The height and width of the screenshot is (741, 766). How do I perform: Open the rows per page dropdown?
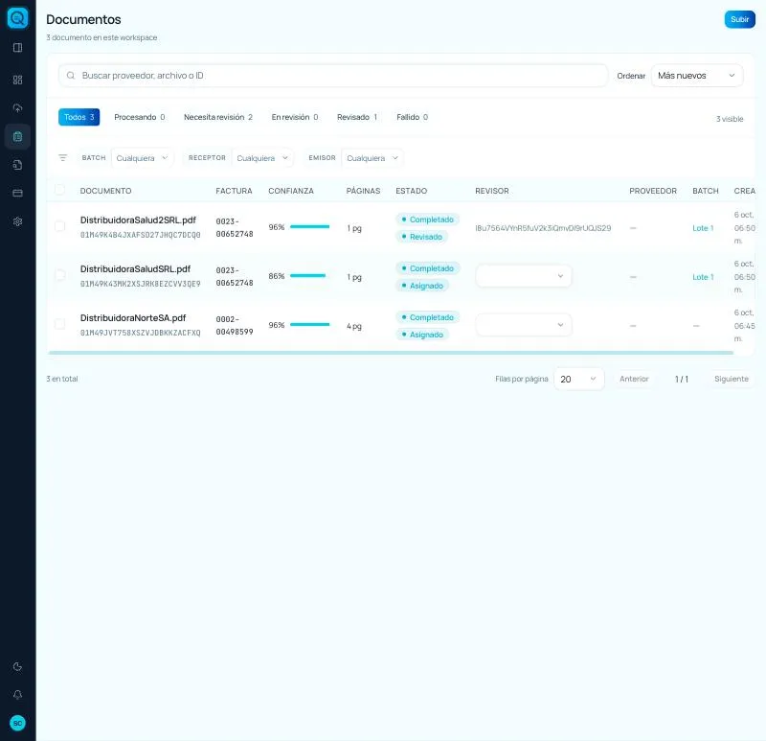click(579, 379)
